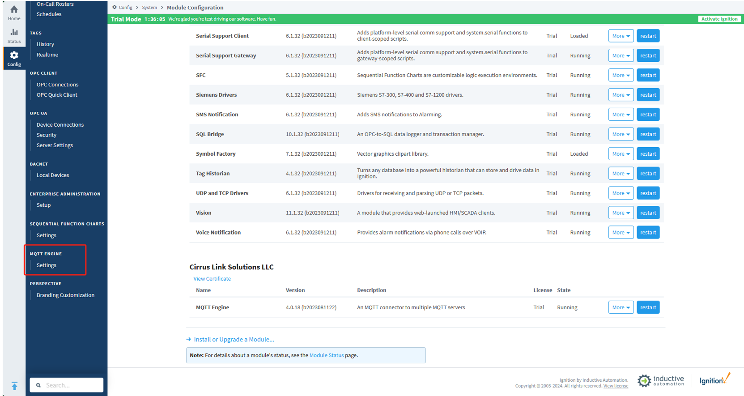The height and width of the screenshot is (396, 744).
Task: Open More dropdown for Tag Historian
Action: point(621,174)
